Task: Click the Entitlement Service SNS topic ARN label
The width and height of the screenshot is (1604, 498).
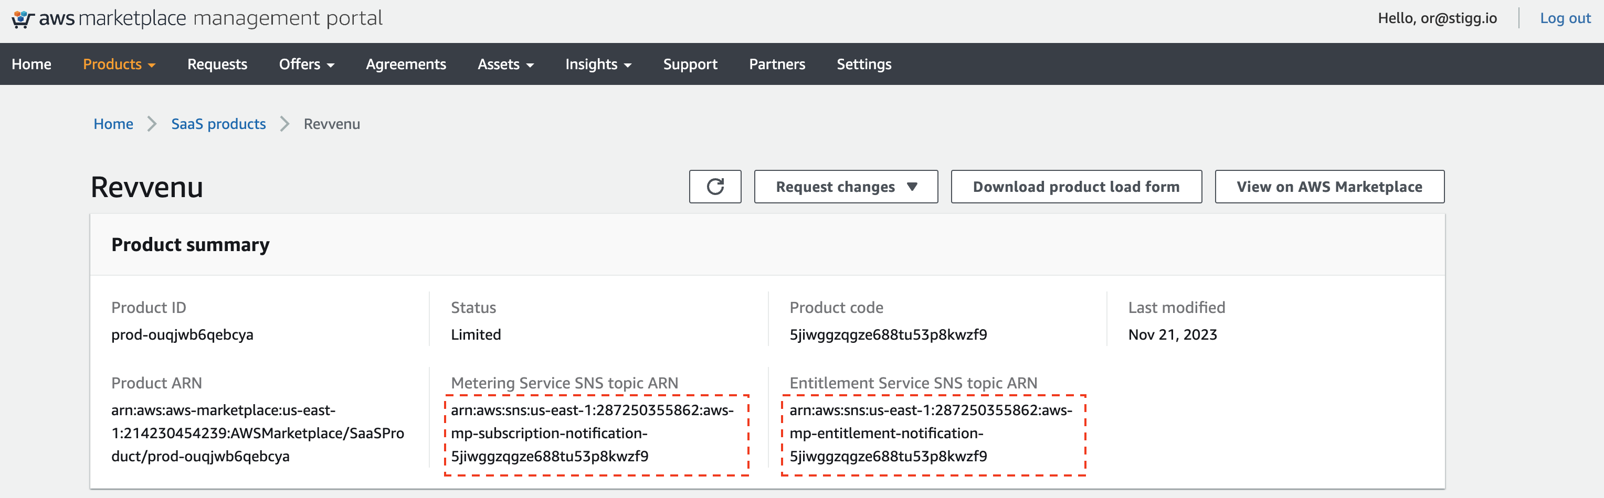Action: coord(913,383)
